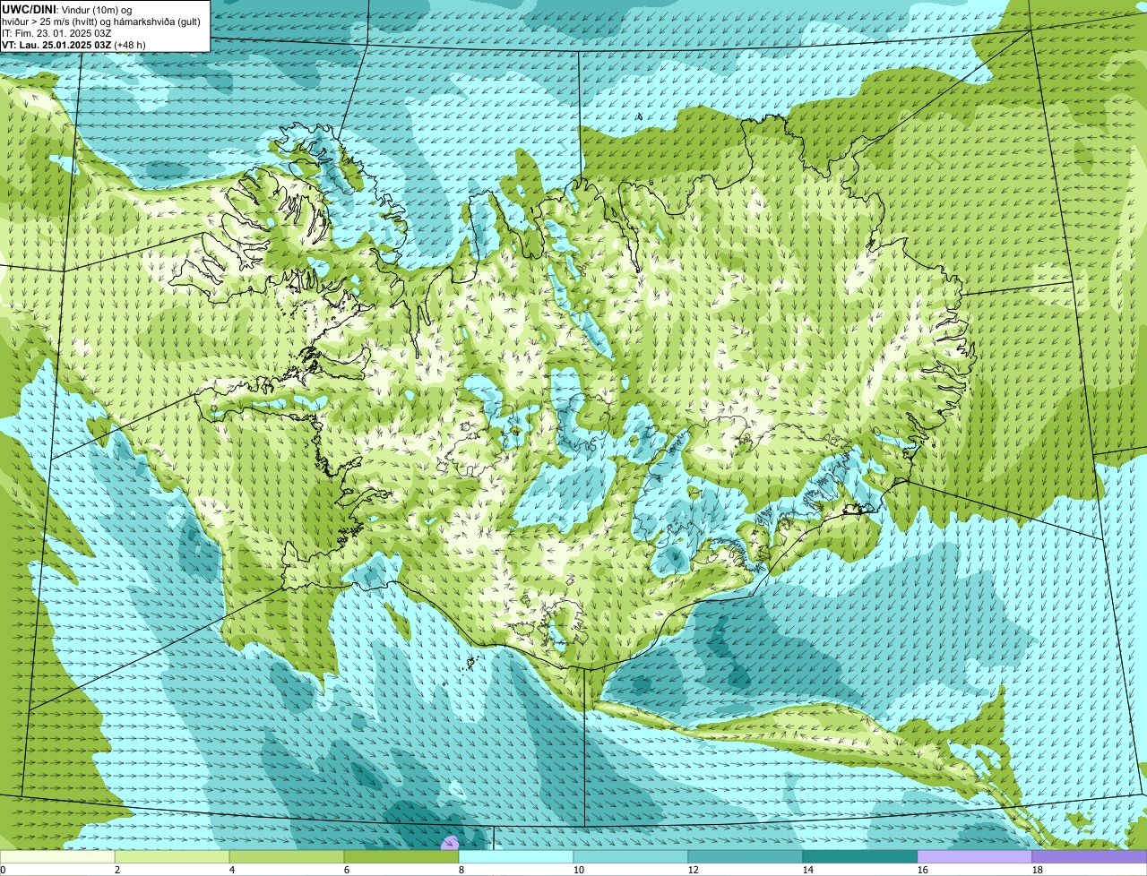Click the legend scale label '18'
Viewport: 1147px width, 876px height.
coord(1038,870)
